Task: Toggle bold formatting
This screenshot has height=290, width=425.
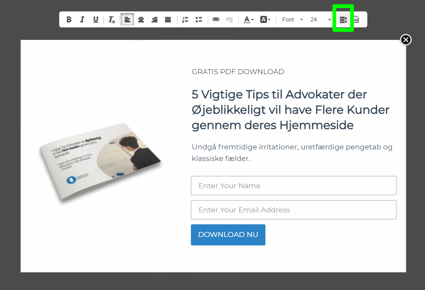Action: pyautogui.click(x=69, y=20)
